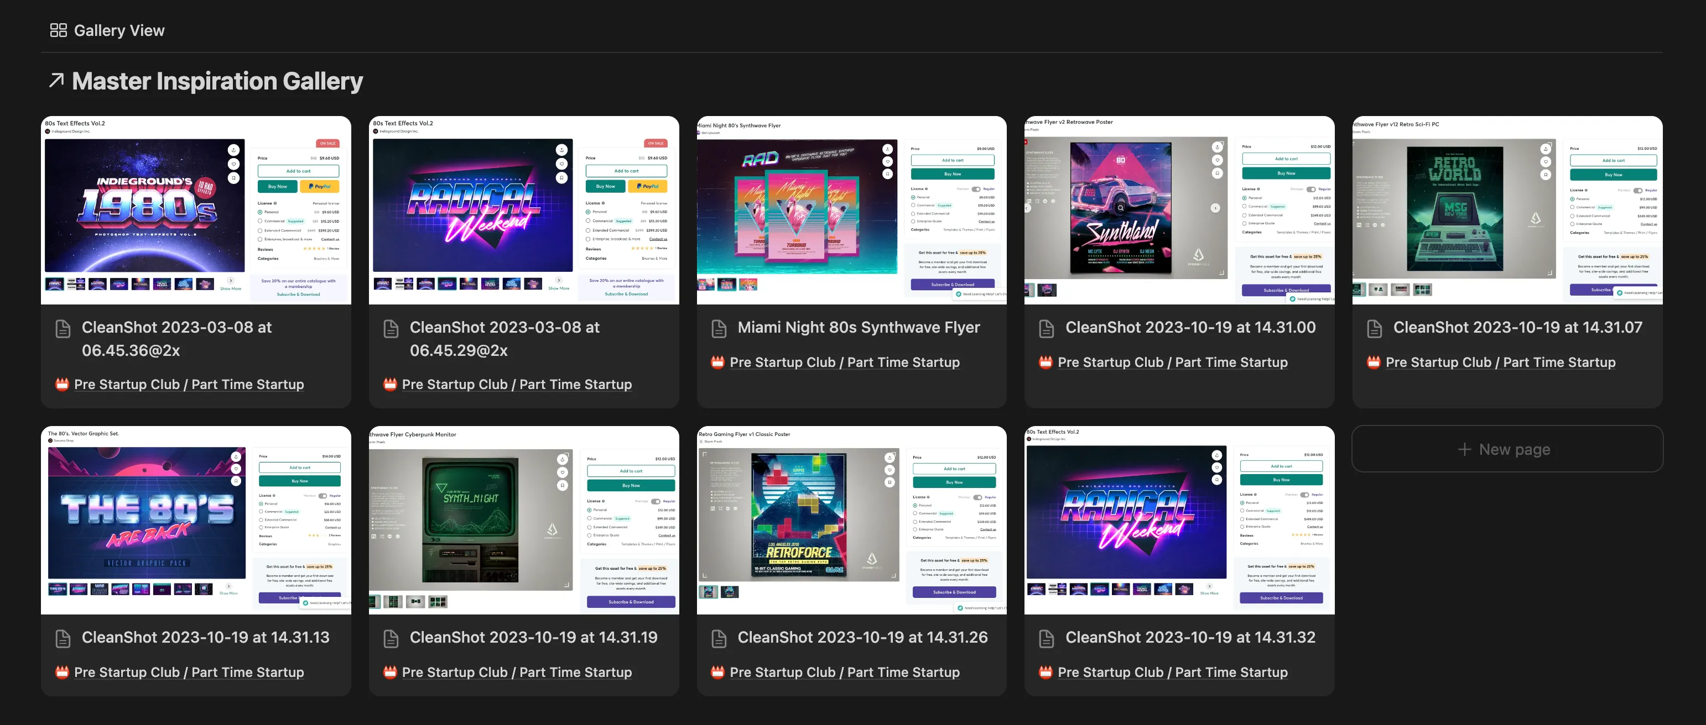Follow Pre Startup Club link under CleanShot 14.31.07
Viewport: 1706px width, 725px height.
[1500, 362]
